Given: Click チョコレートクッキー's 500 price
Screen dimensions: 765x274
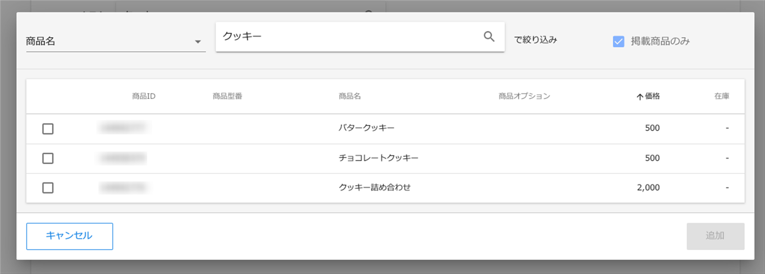Looking at the screenshot, I should click(652, 158).
